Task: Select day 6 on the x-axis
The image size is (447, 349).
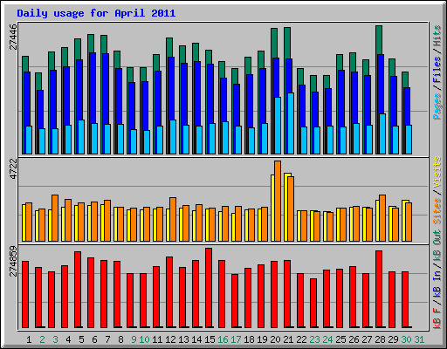Action: coord(94,339)
